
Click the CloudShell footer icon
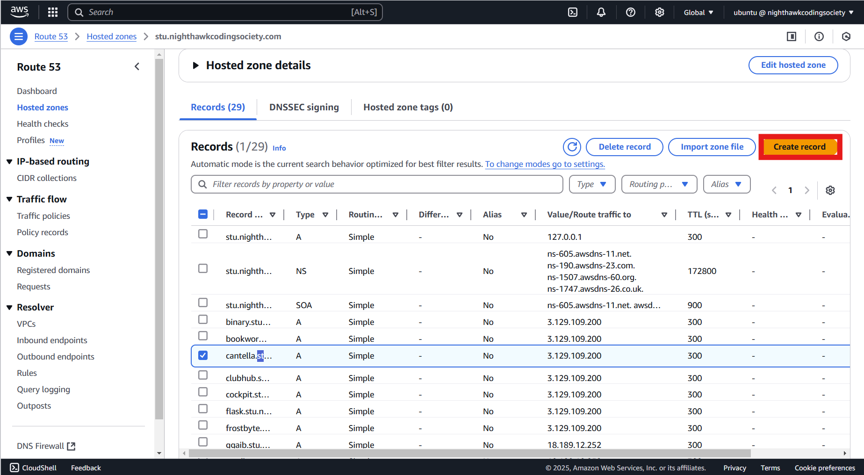[14, 468]
